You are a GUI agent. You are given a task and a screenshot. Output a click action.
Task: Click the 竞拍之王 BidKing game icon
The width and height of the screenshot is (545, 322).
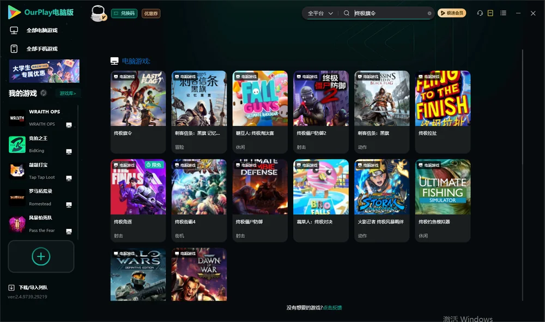click(17, 145)
